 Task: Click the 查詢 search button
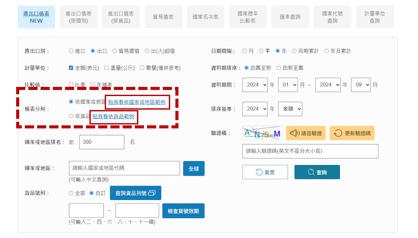tap(317, 172)
